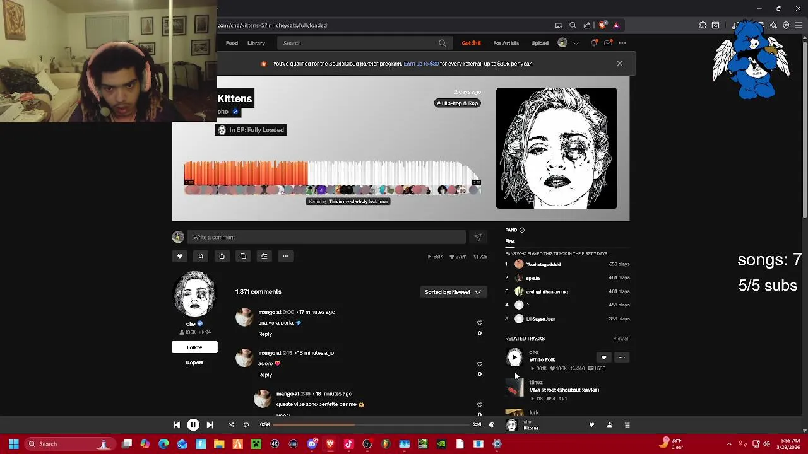Click the Fans info circle icon
This screenshot has width=808, height=454.
(522, 230)
